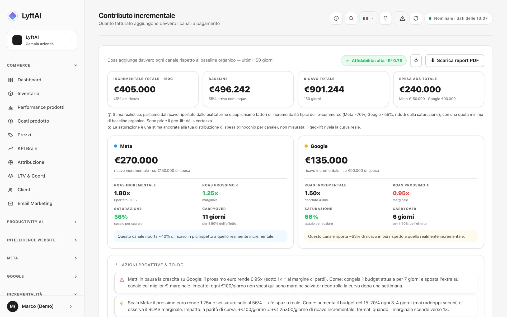
Task: Select the Meta saturazione 56% value
Action: (x=121, y=217)
